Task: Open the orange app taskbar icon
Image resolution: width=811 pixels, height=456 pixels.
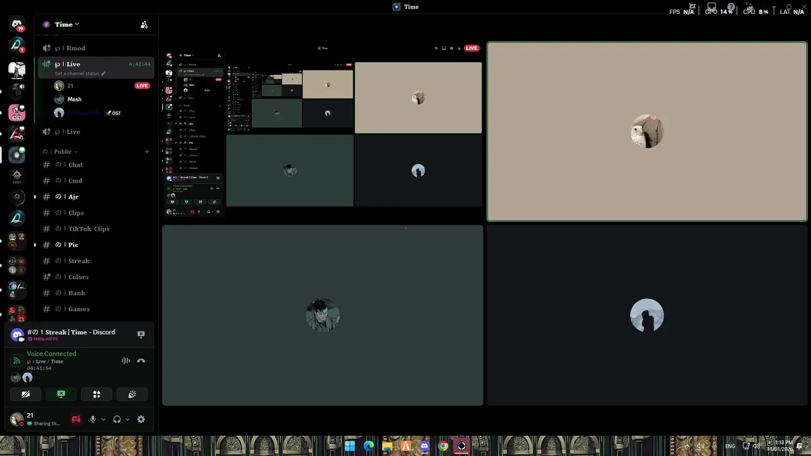Action: [406, 446]
